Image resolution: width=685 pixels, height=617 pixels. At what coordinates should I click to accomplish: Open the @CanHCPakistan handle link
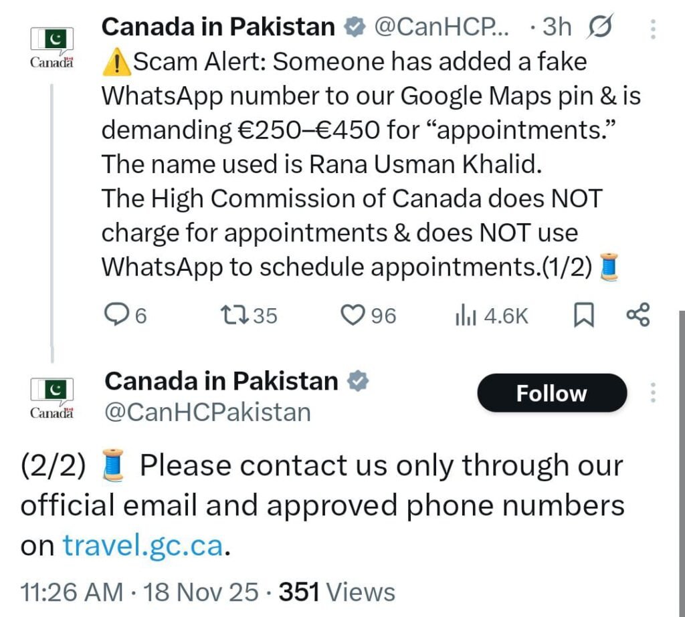(208, 412)
